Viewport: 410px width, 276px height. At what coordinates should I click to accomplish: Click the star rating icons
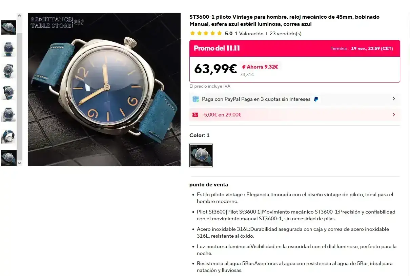[206, 33]
